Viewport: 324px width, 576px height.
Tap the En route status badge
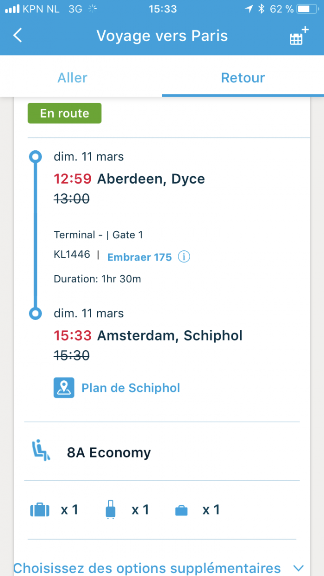pyautogui.click(x=64, y=113)
